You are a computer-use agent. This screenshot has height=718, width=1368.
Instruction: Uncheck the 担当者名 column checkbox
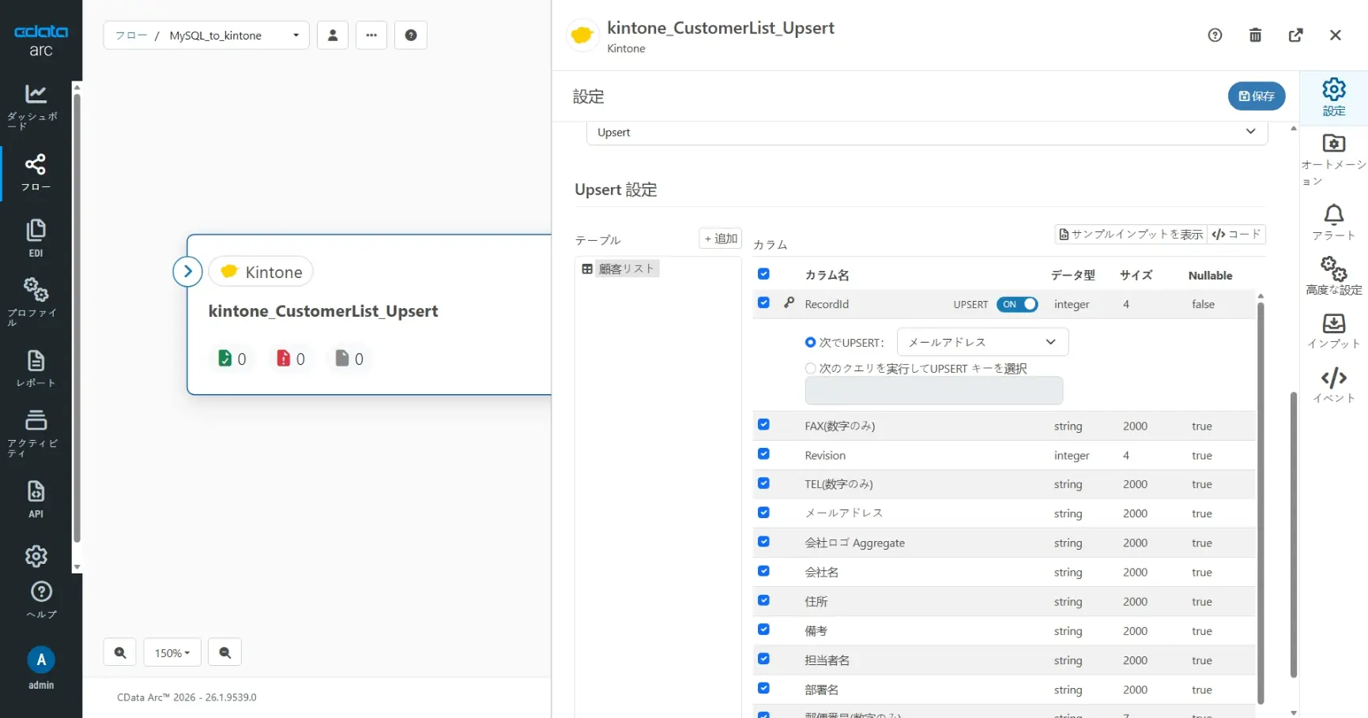[x=763, y=659]
